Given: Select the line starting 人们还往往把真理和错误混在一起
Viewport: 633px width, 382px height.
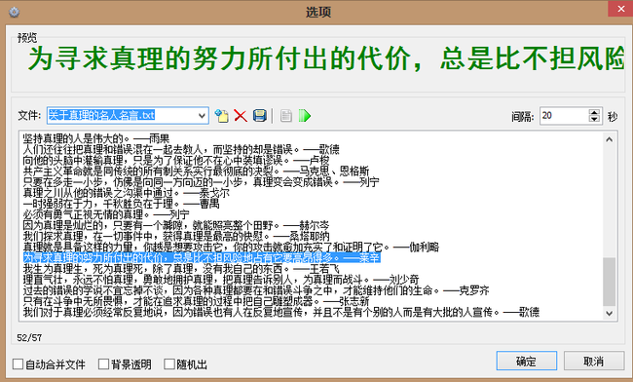Looking at the screenshot, I should click(181, 149).
